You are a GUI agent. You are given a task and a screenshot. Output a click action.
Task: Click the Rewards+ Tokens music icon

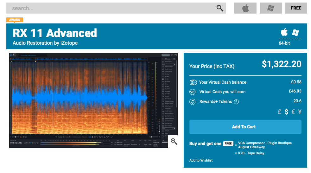click(x=192, y=102)
